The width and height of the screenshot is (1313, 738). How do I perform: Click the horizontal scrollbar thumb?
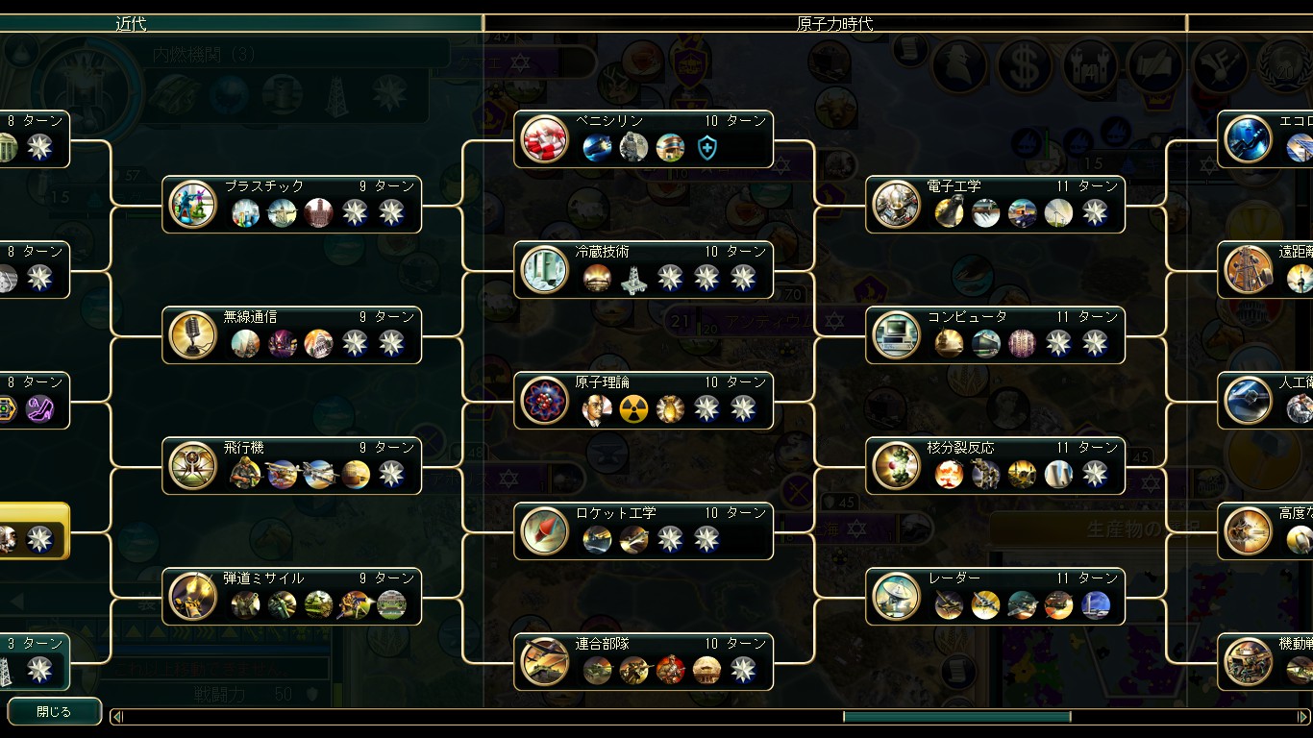coord(957,716)
